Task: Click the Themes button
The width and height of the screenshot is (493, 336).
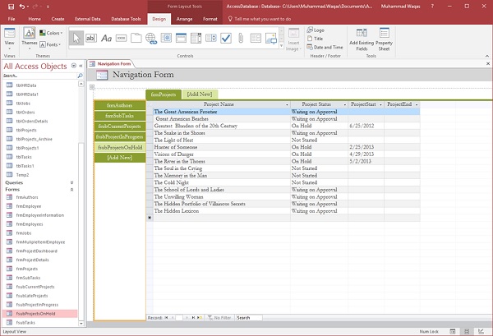Action: coord(29,38)
